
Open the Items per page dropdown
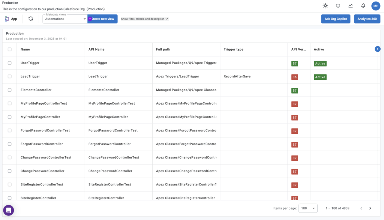(x=307, y=208)
